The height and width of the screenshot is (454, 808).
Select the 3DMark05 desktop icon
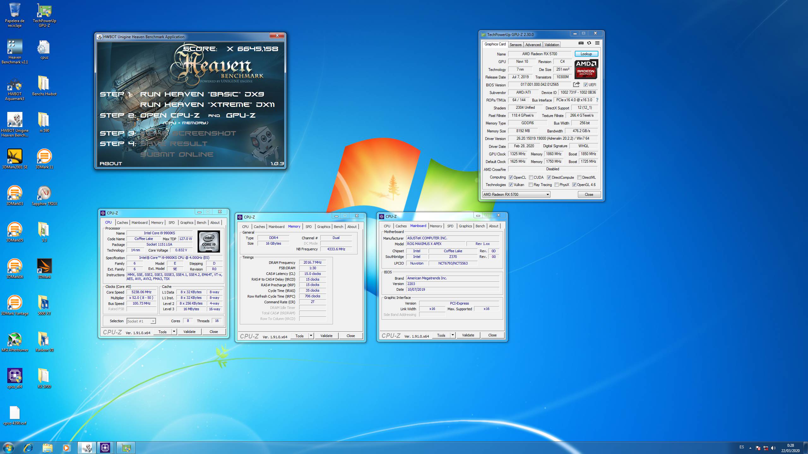pos(15,232)
